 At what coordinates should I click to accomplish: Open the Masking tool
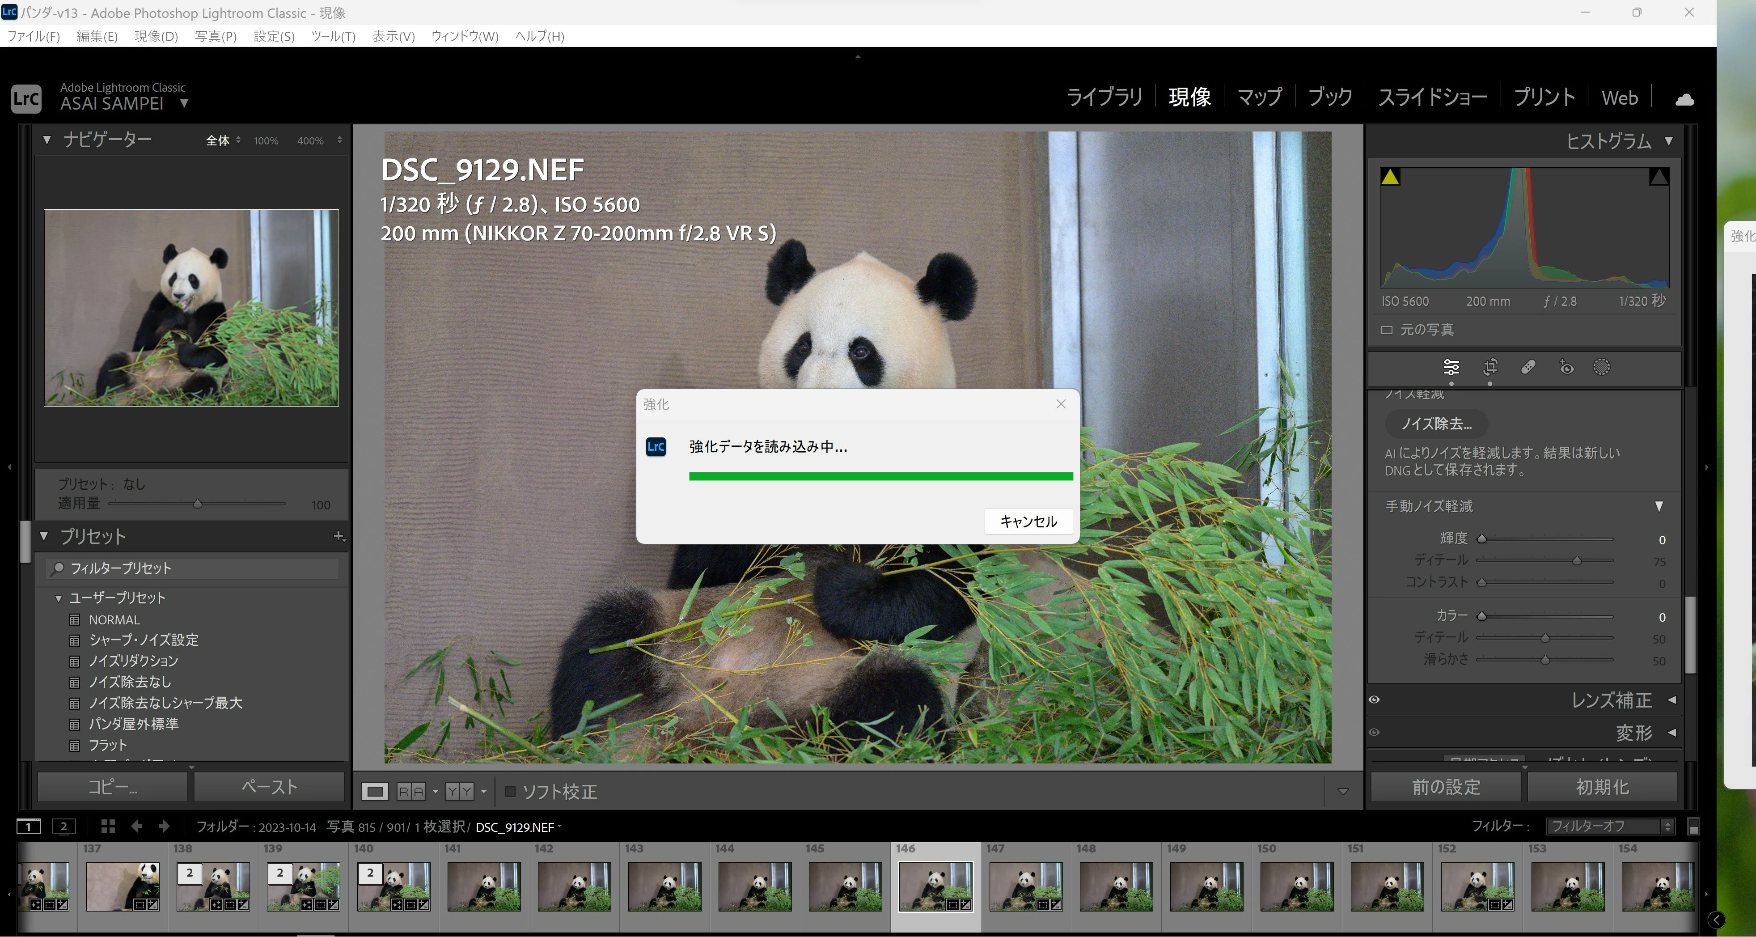(x=1601, y=368)
